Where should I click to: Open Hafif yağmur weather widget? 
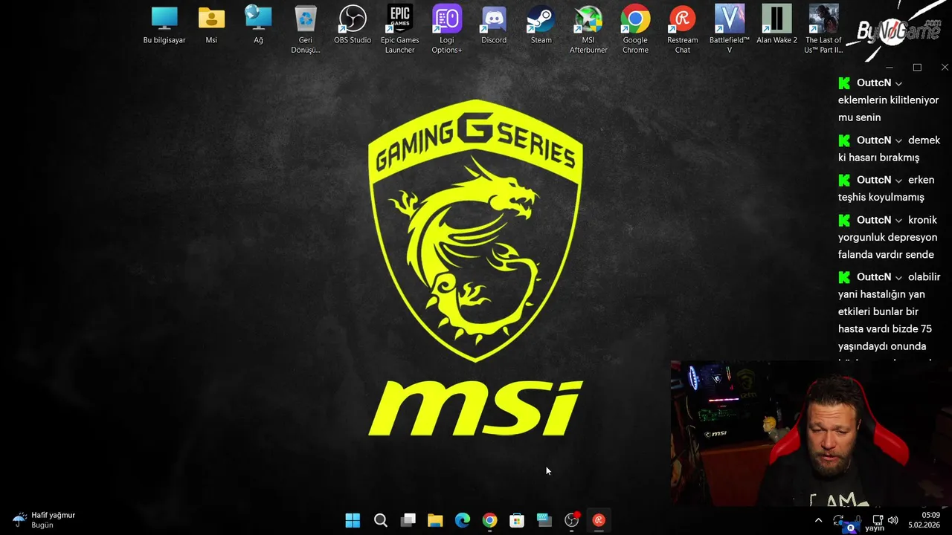(x=45, y=519)
